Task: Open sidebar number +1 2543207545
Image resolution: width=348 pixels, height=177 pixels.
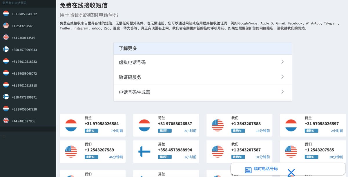Action: pyautogui.click(x=23, y=26)
